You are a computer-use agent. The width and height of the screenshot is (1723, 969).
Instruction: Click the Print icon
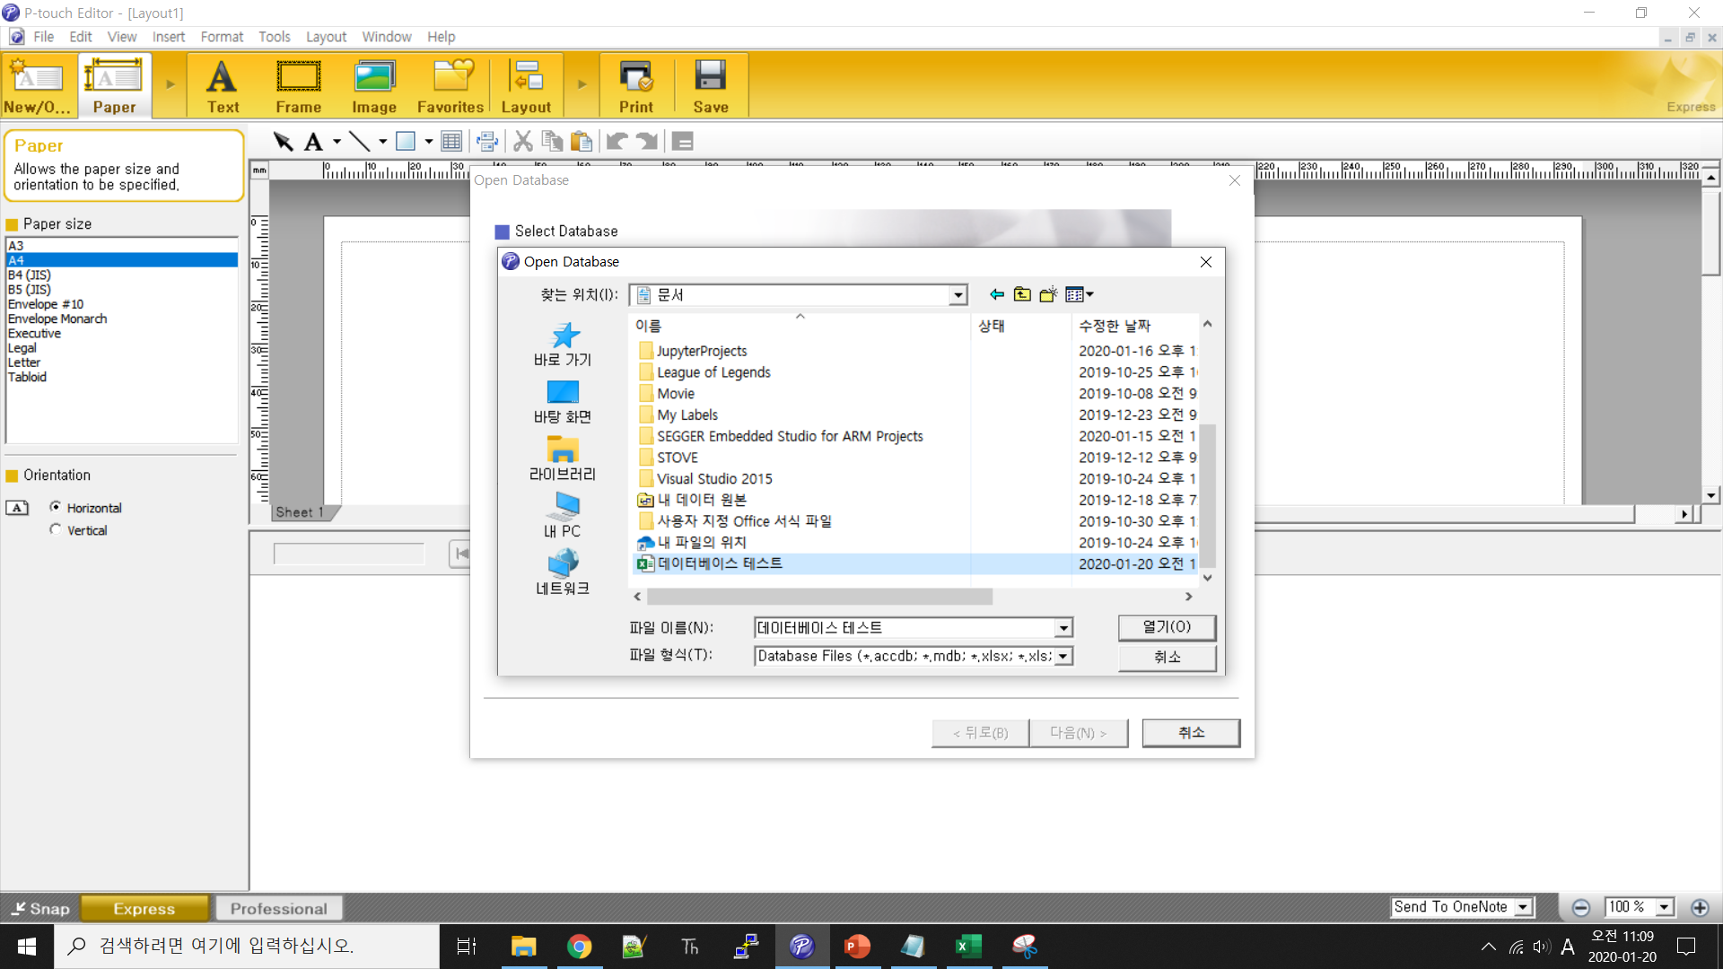(635, 86)
